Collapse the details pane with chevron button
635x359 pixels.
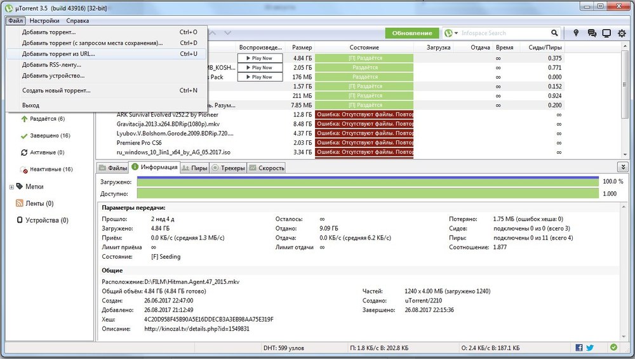click(x=622, y=166)
